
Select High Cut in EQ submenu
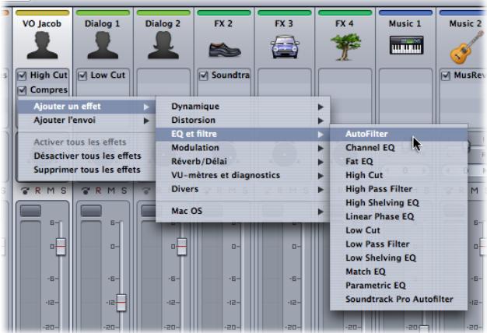399,176
